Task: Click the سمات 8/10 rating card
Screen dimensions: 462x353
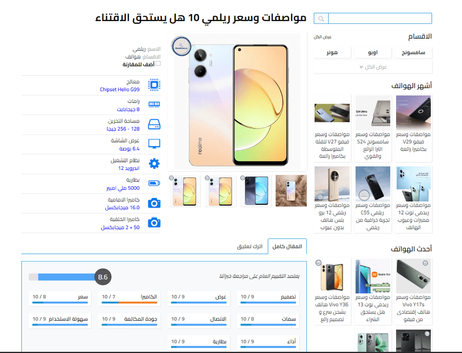Action: (268, 321)
